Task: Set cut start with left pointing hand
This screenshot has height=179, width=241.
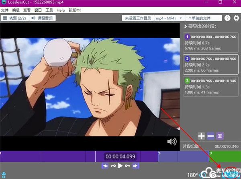Action: coord(105,166)
